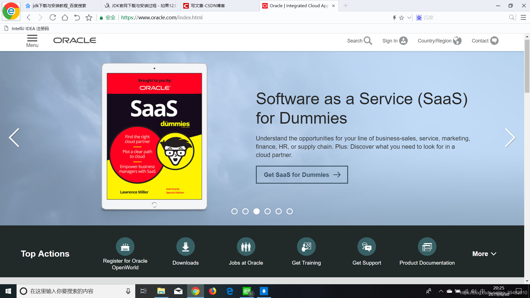Go to next carousel slide arrow
The height and width of the screenshot is (298, 530).
[x=510, y=137]
